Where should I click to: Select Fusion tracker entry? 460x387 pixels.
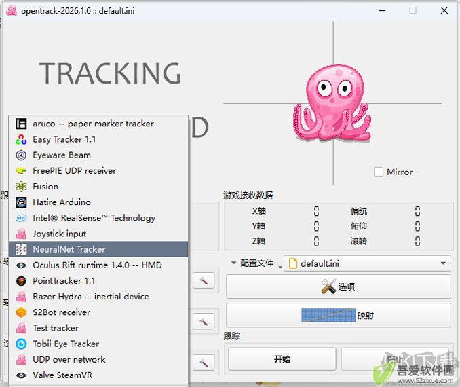98,187
